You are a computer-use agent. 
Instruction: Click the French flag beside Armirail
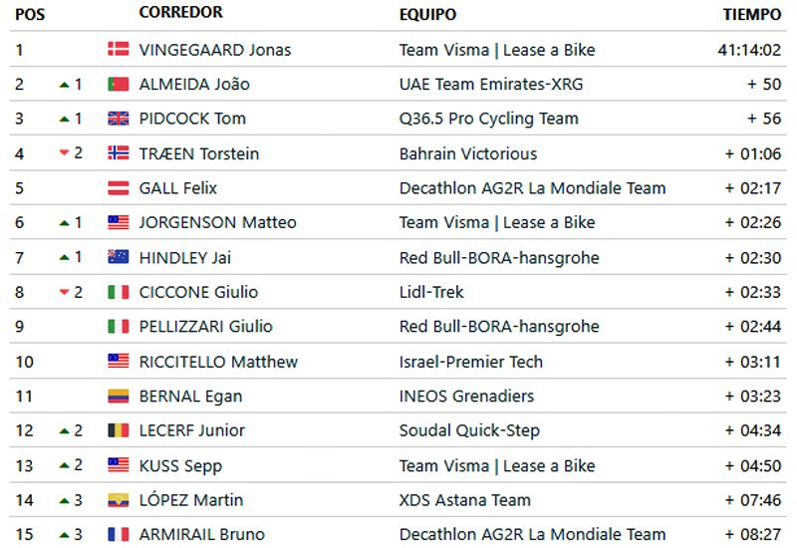point(118,534)
